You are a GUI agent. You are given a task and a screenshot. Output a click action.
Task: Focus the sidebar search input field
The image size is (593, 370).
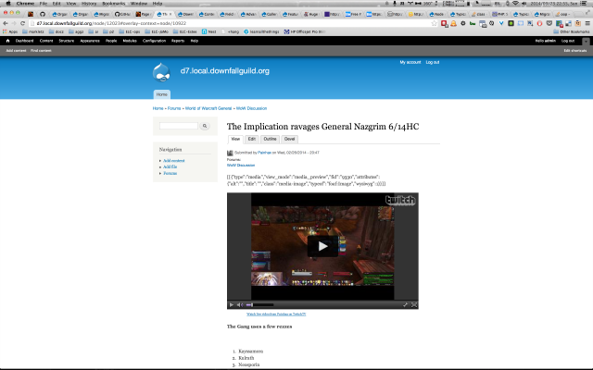tap(179, 126)
